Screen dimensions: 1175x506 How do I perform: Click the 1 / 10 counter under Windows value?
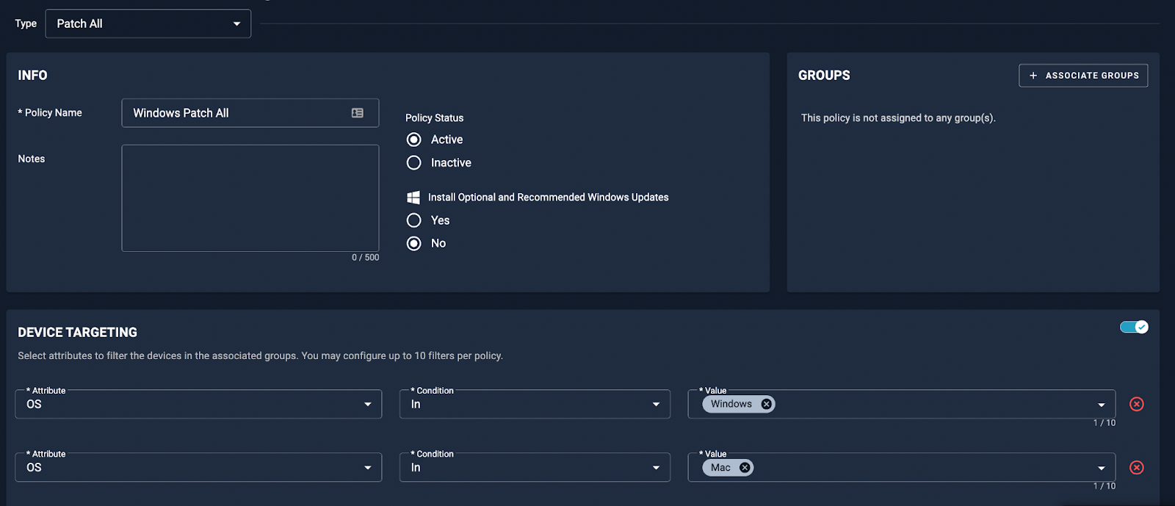pos(1104,423)
